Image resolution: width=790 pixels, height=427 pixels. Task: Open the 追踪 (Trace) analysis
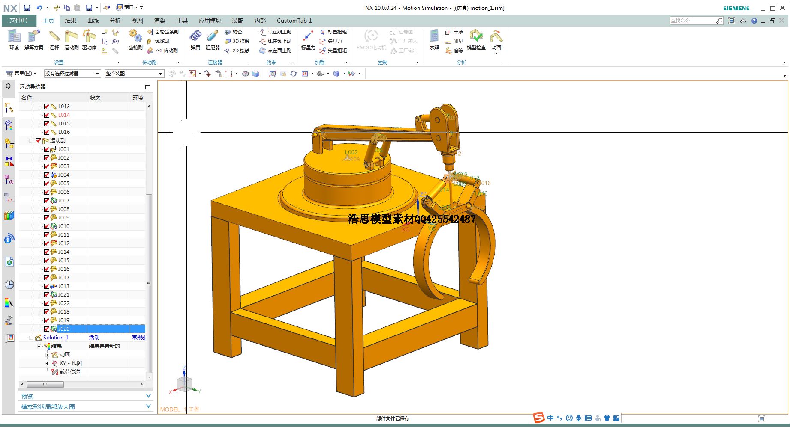click(x=454, y=50)
